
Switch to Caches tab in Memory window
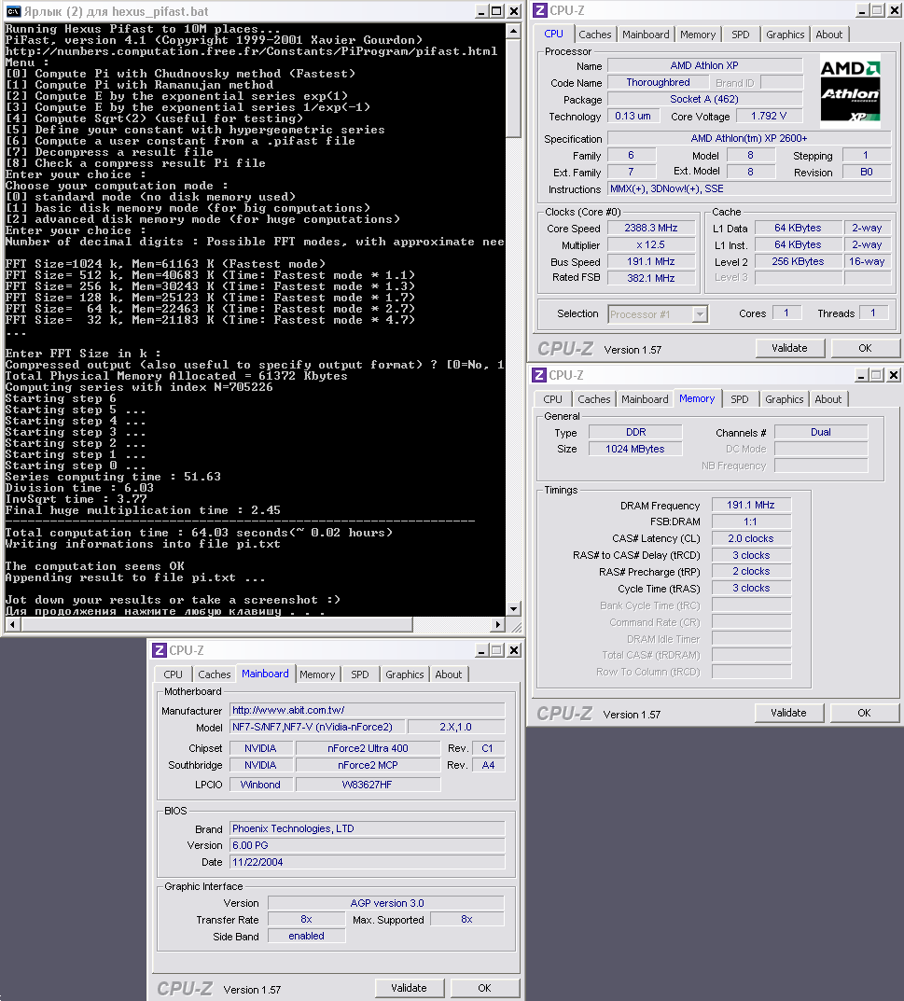593,399
